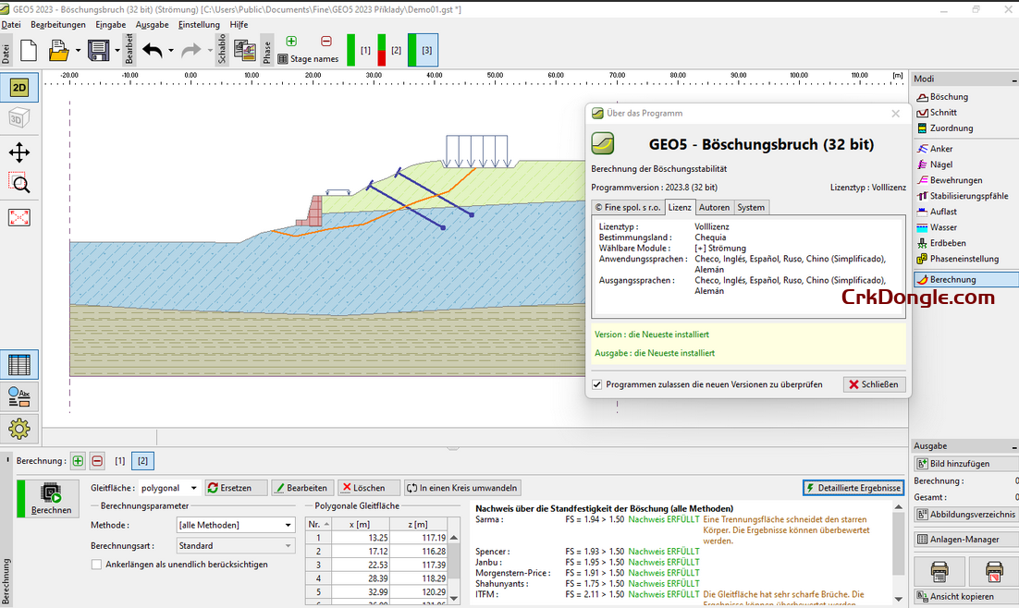Viewport: 1019px width, 608px height.
Task: Click the undo arrow in toolbar
Action: [153, 51]
